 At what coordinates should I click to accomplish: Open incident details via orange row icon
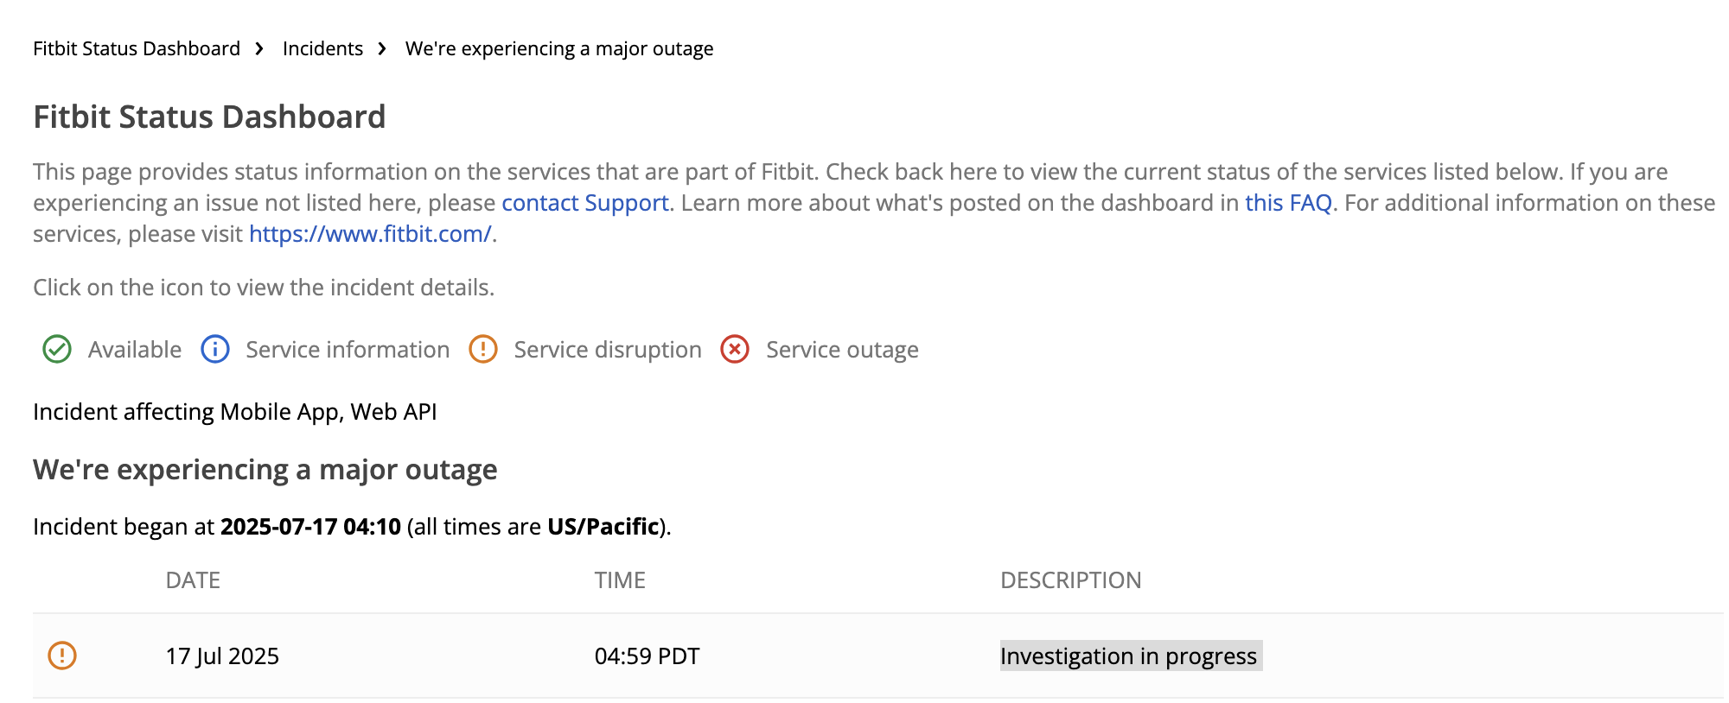[62, 655]
